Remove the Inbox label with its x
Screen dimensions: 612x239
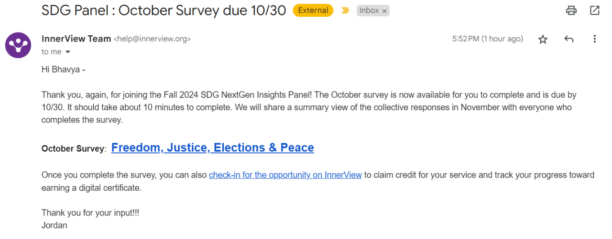[x=384, y=11]
